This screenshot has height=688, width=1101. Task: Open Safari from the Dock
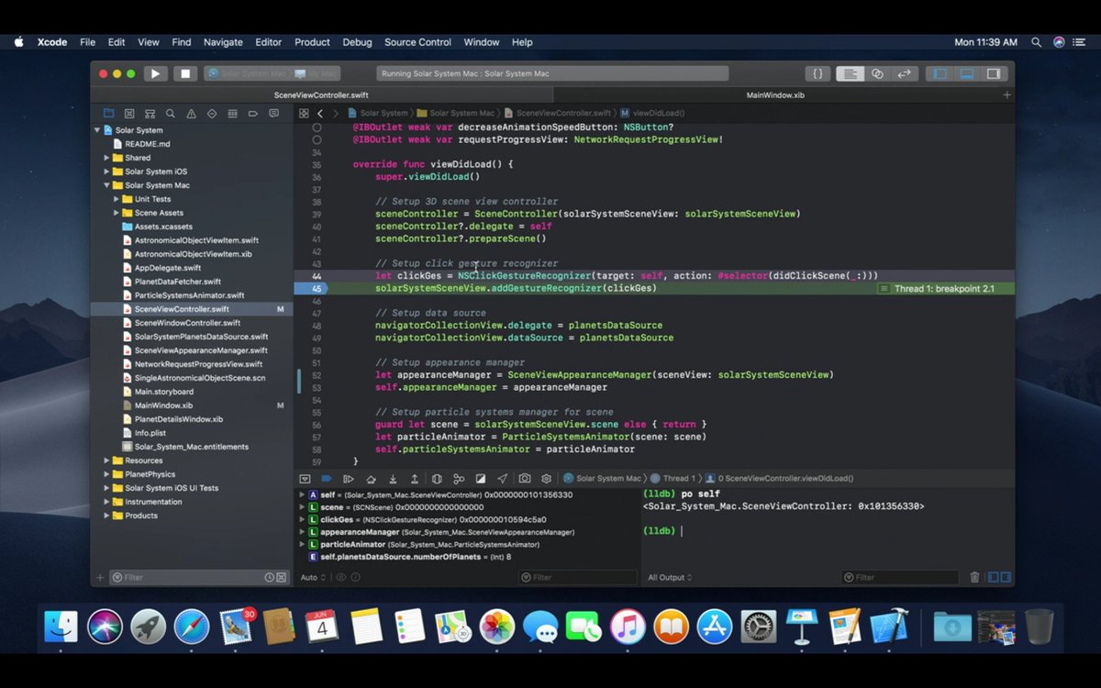(x=192, y=627)
